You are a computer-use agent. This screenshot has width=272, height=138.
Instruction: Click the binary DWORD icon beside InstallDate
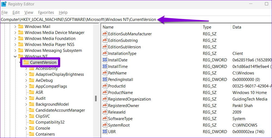105,60
